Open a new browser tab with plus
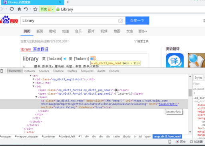 [x=68, y=2]
